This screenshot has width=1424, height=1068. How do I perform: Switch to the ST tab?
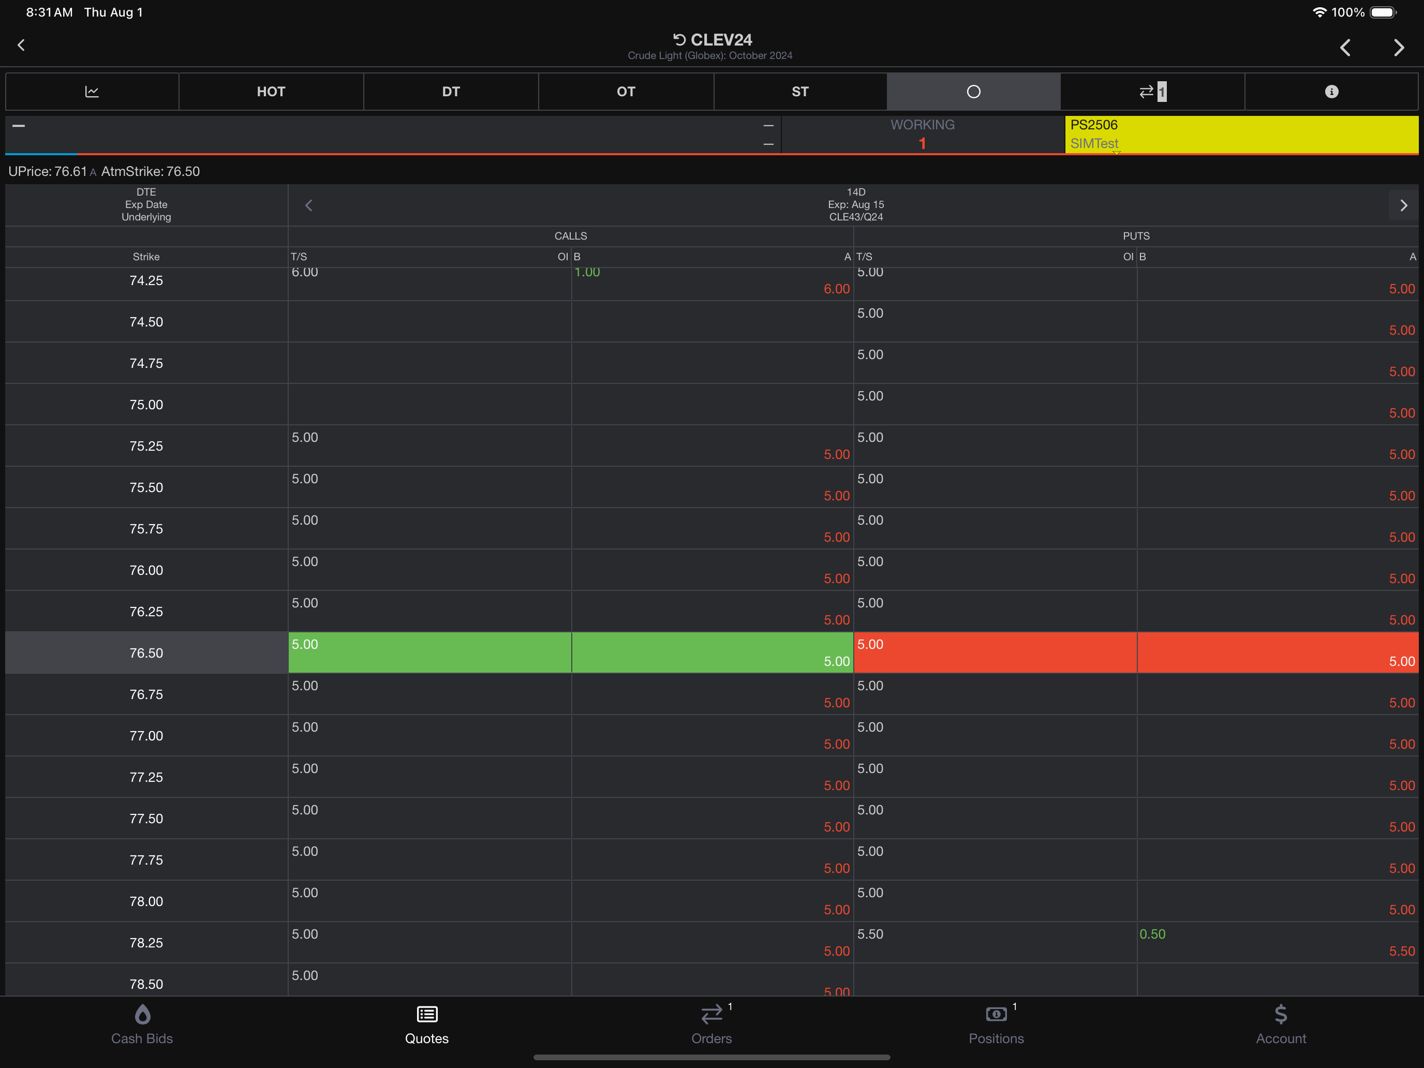coord(800,92)
